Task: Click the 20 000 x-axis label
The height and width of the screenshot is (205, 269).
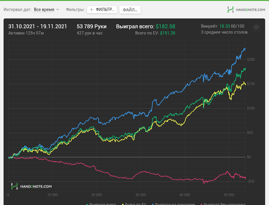Action: click(96, 195)
